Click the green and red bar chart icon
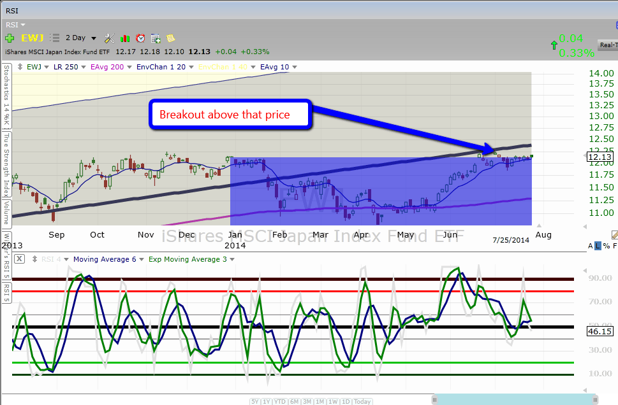The height and width of the screenshot is (405, 618). point(125,38)
